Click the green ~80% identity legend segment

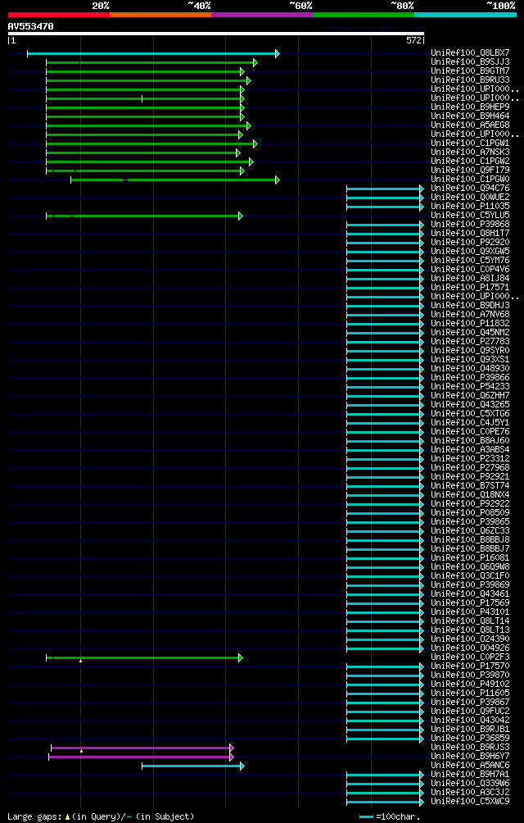[x=364, y=15]
